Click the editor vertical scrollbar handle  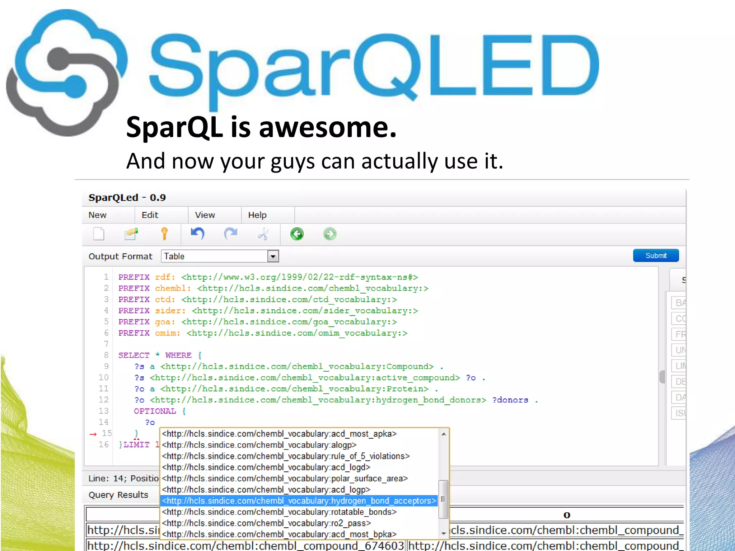click(x=662, y=377)
